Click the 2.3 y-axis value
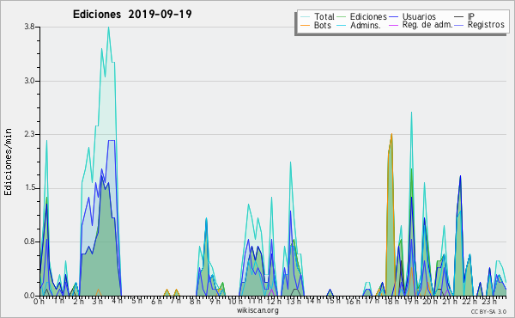 coord(29,134)
